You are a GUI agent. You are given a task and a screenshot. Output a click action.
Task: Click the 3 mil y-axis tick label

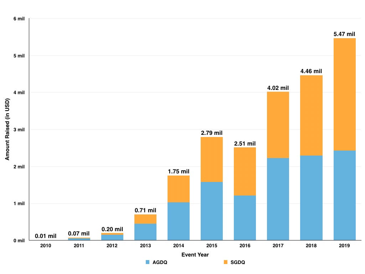tap(19, 130)
